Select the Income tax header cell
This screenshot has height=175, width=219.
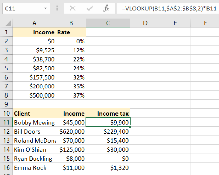click(108, 113)
